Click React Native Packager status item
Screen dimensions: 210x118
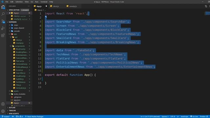tap(34, 117)
